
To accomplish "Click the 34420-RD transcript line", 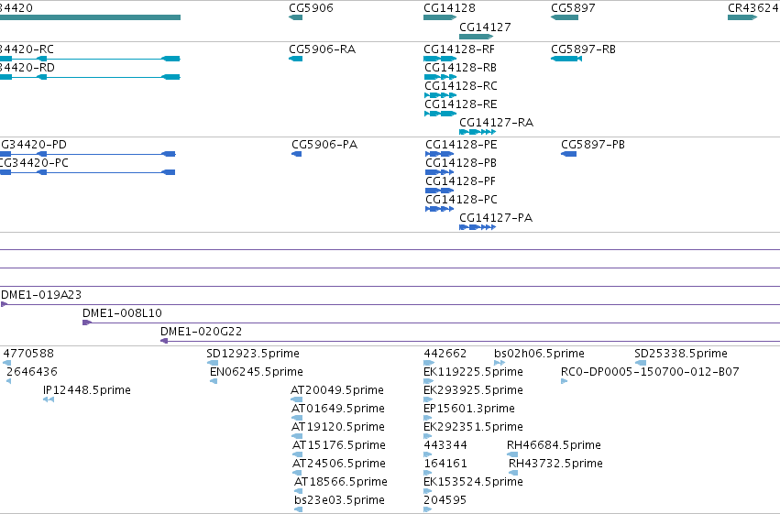I will [x=90, y=77].
